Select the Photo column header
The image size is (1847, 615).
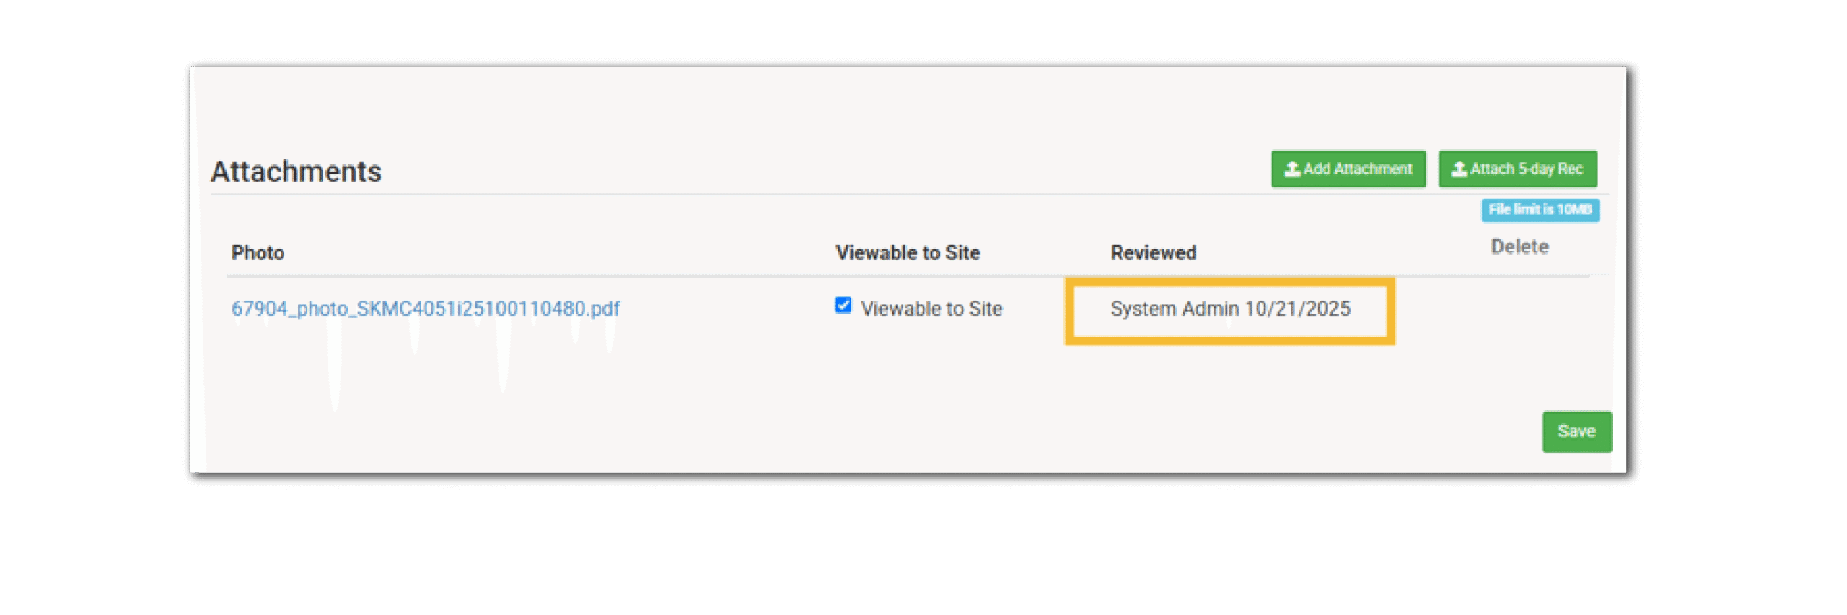[x=258, y=253]
